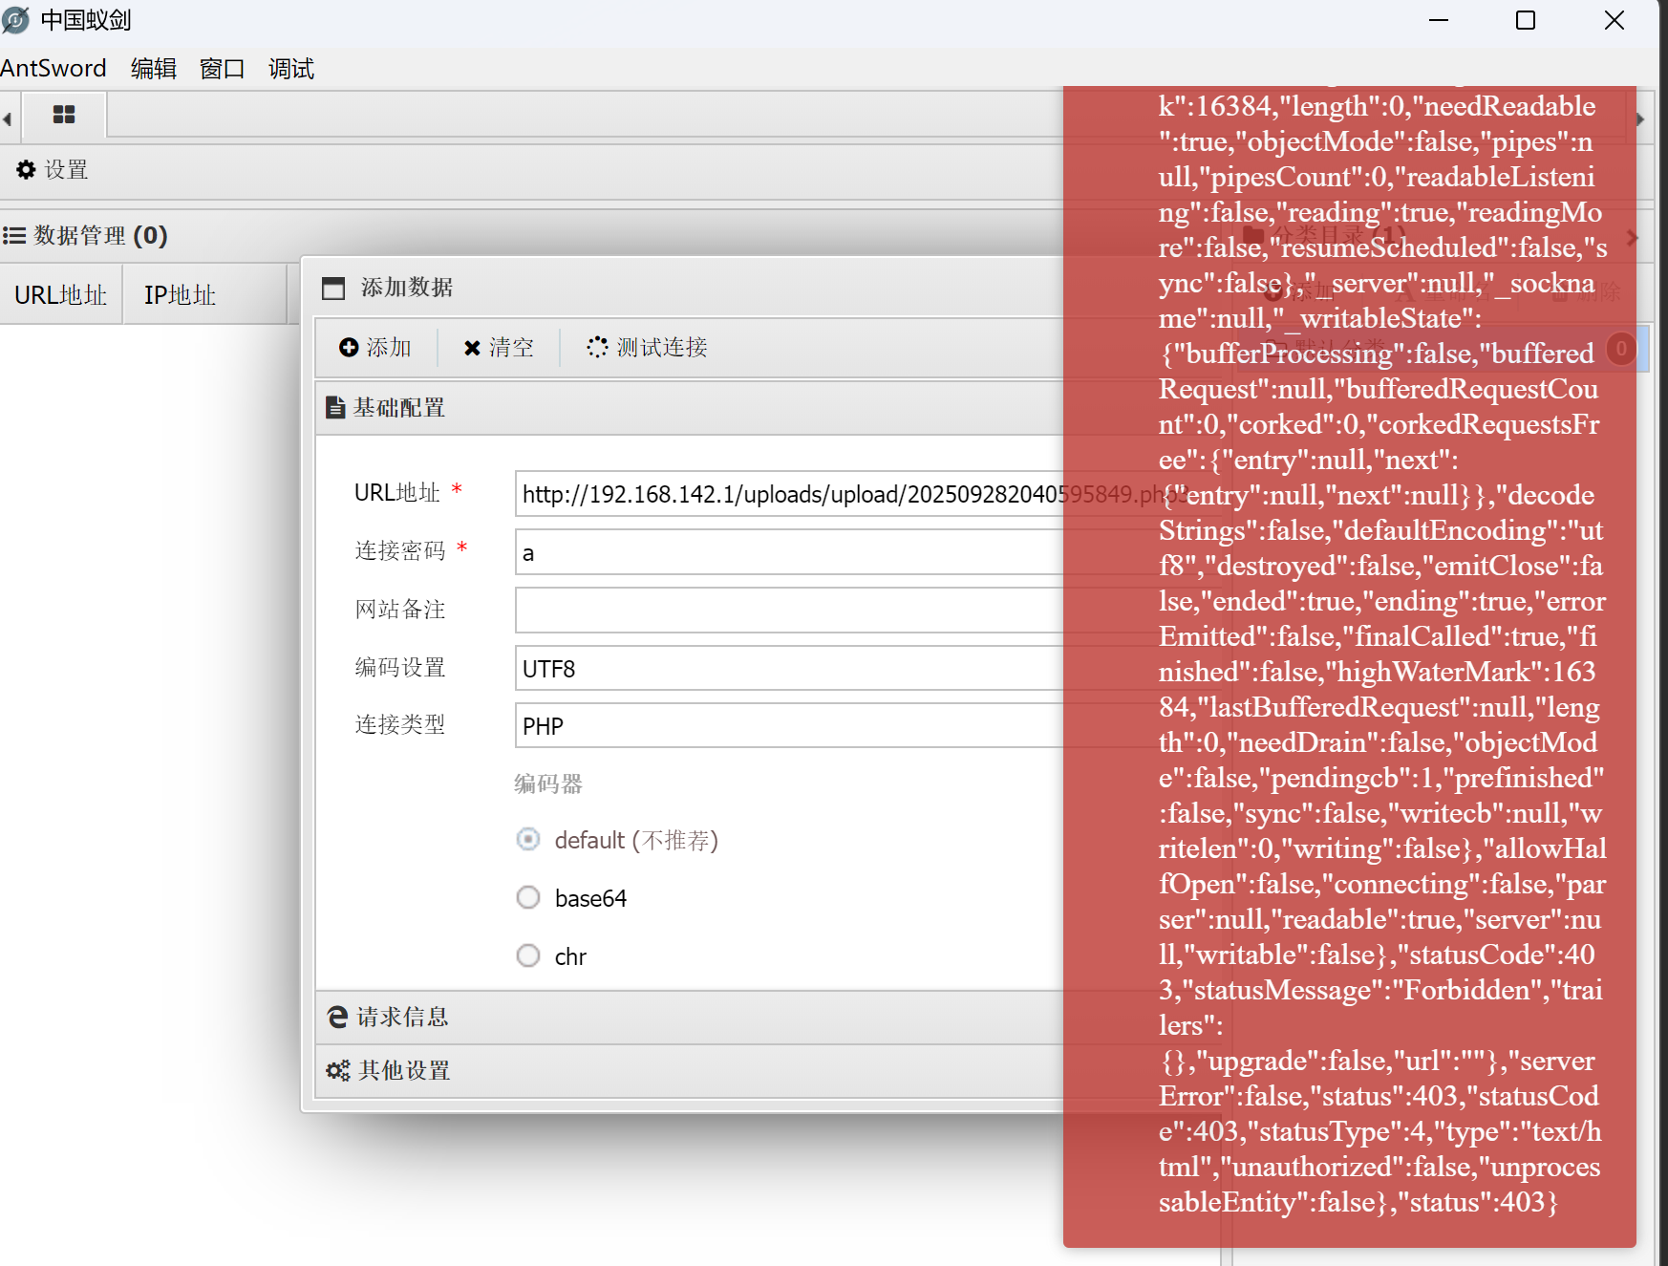Close the 中国蚁剑 window

pos(1615,20)
